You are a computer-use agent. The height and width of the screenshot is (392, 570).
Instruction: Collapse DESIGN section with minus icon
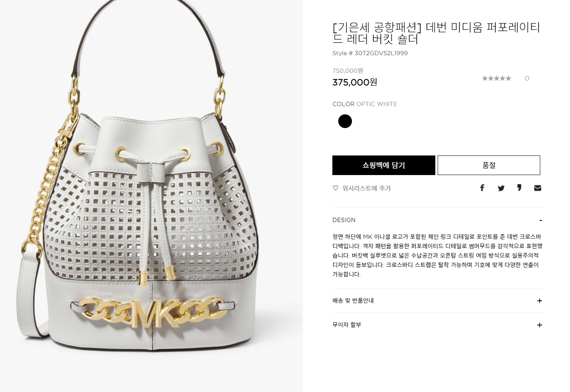541,220
